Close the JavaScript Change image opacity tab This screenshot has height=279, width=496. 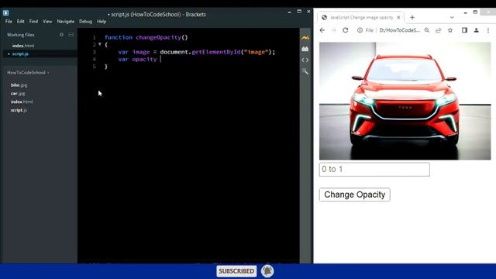pyautogui.click(x=398, y=17)
